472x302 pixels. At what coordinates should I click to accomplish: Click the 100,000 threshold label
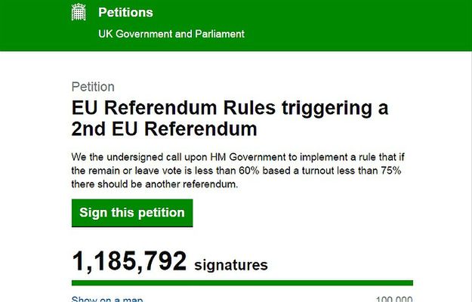(x=393, y=299)
